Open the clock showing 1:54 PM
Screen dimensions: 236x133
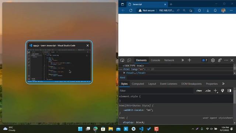click(x=224, y=129)
